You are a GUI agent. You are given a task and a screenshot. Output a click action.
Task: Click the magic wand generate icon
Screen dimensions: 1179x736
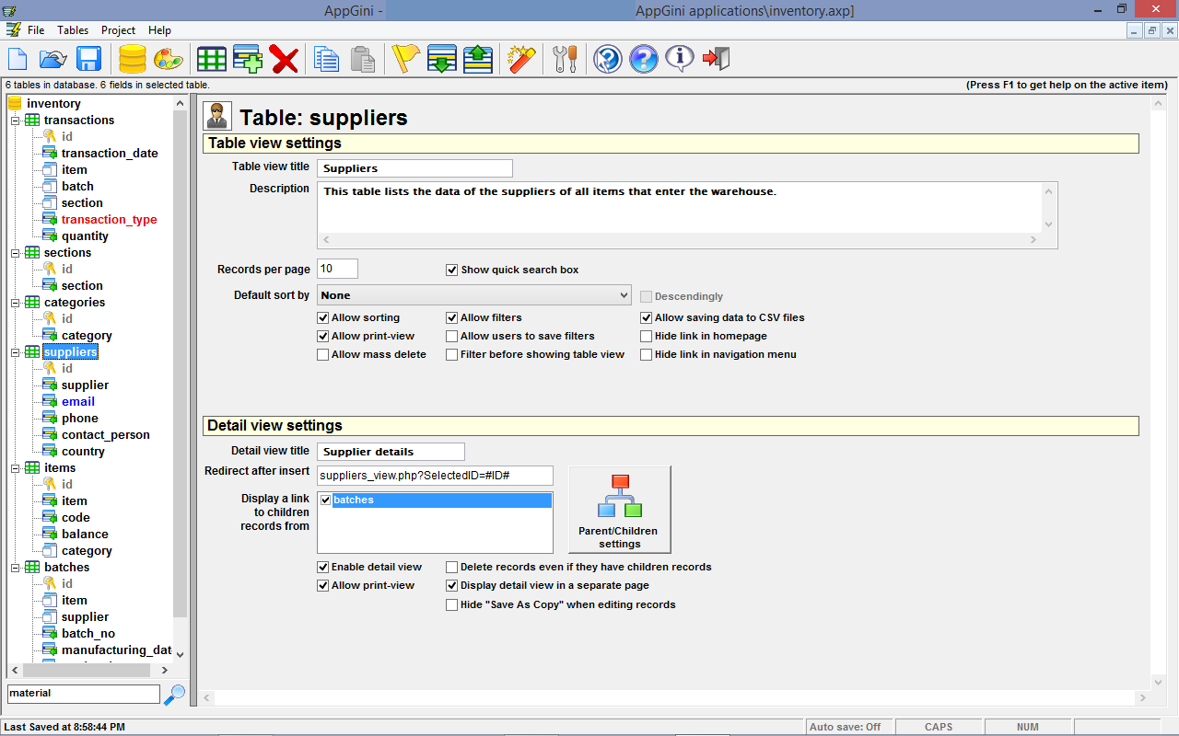pyautogui.click(x=521, y=60)
